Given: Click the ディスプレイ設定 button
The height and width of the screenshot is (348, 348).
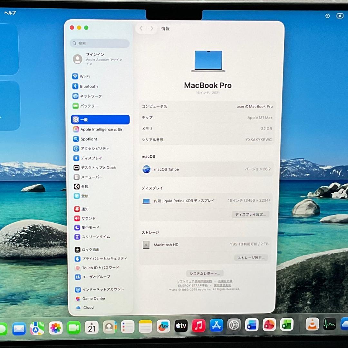Looking at the screenshot, I should coord(251,214).
